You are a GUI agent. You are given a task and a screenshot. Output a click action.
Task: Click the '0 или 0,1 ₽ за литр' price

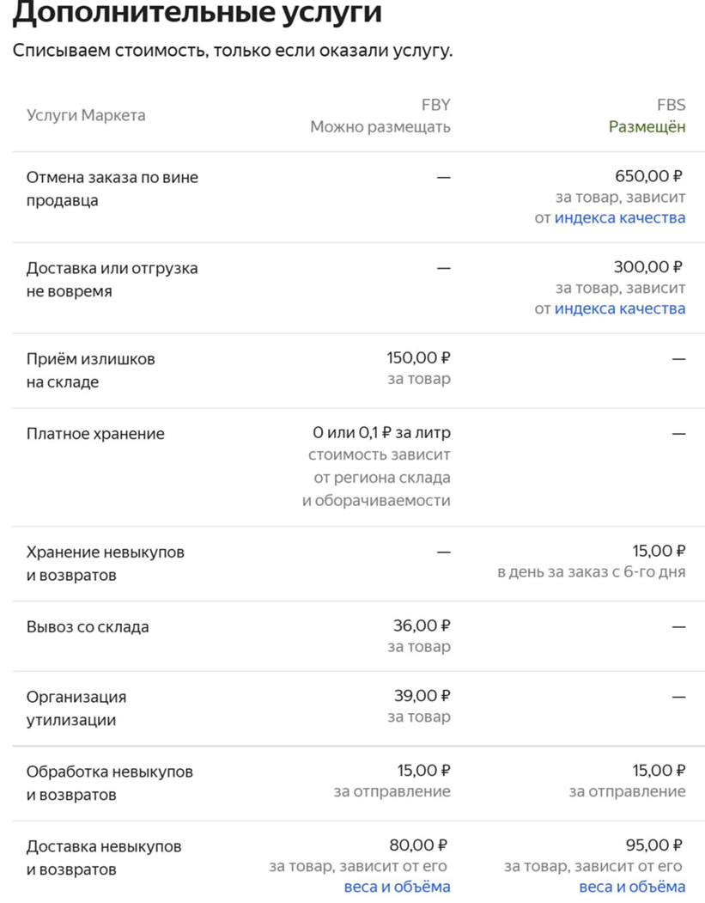pos(381,433)
